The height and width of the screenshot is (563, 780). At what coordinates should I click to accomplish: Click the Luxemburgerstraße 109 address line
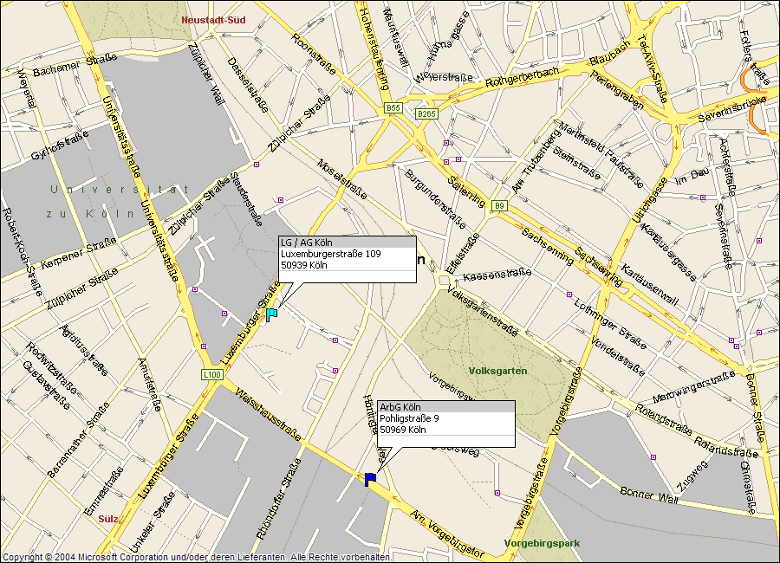[330, 254]
